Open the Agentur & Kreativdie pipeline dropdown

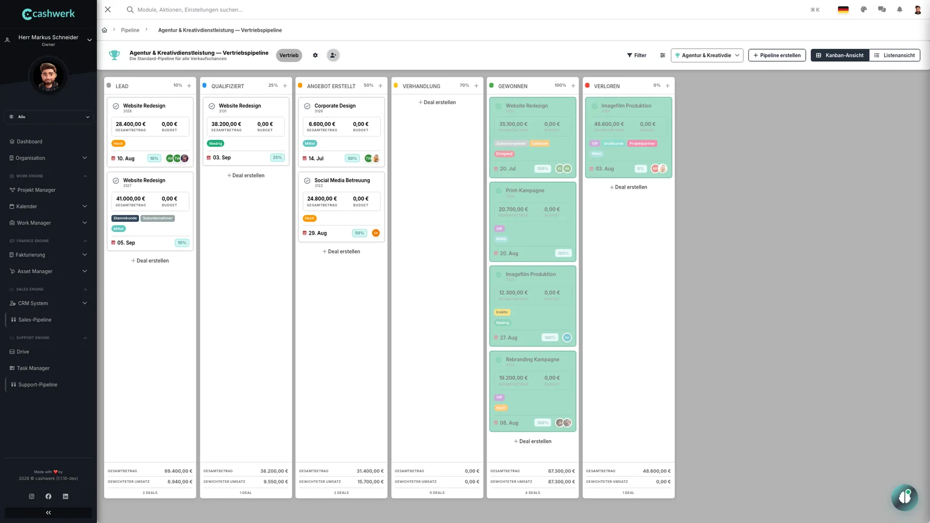click(x=707, y=55)
